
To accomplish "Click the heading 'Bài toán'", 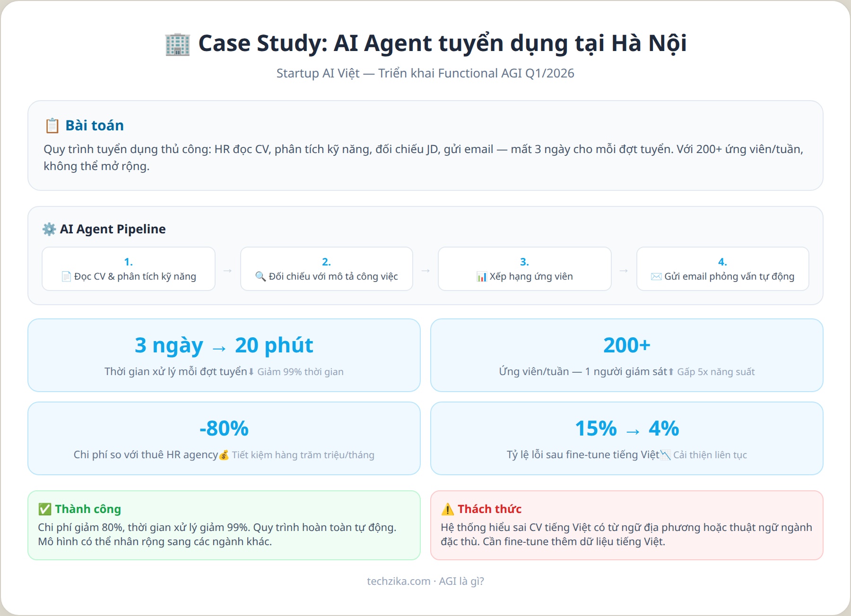I will click(95, 126).
